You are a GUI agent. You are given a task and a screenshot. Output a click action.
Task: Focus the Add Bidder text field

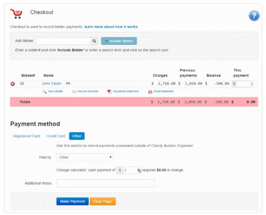(x=63, y=41)
